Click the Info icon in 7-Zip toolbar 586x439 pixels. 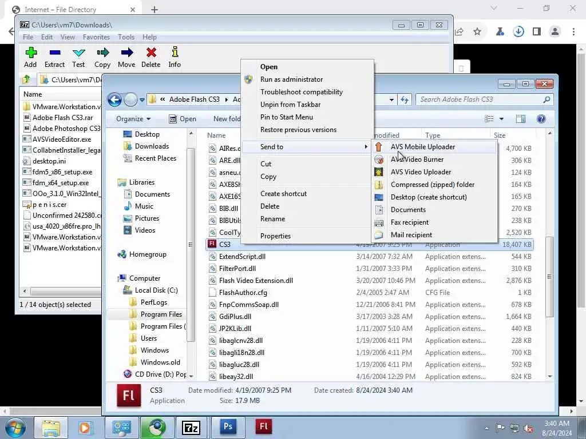[x=175, y=53]
